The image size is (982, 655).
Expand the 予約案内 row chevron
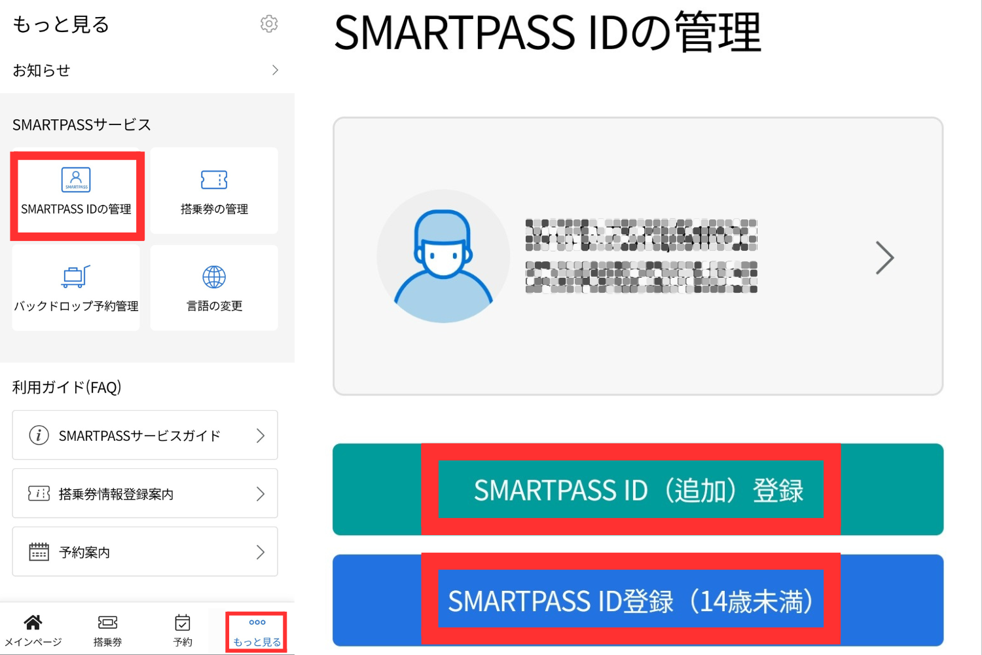click(262, 552)
